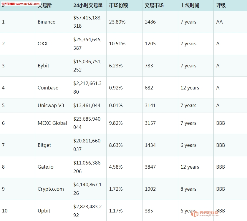The width and height of the screenshot is (247, 221).
Task: Click the 10.51% market share value
Action: (117, 44)
